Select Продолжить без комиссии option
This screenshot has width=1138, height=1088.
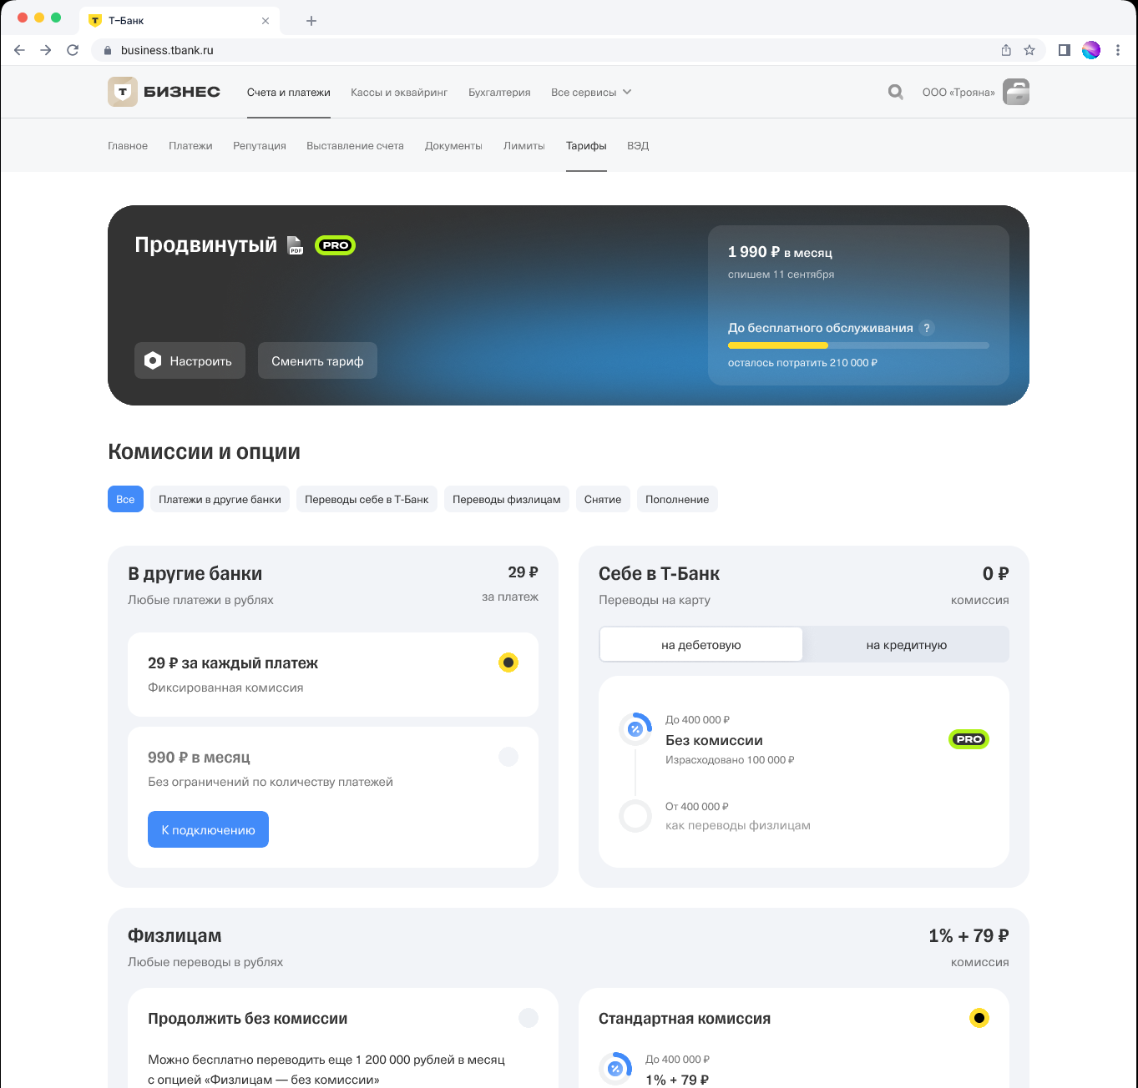(x=529, y=1018)
